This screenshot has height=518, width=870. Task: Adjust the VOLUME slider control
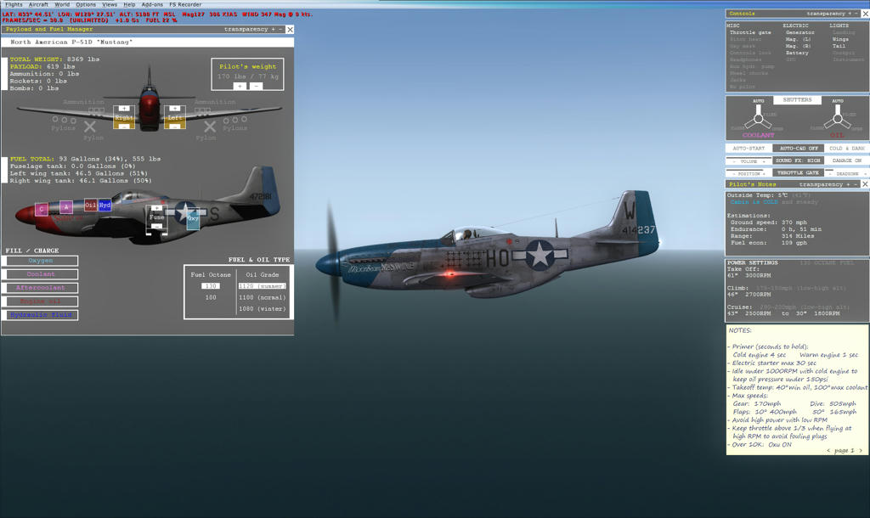tap(749, 160)
